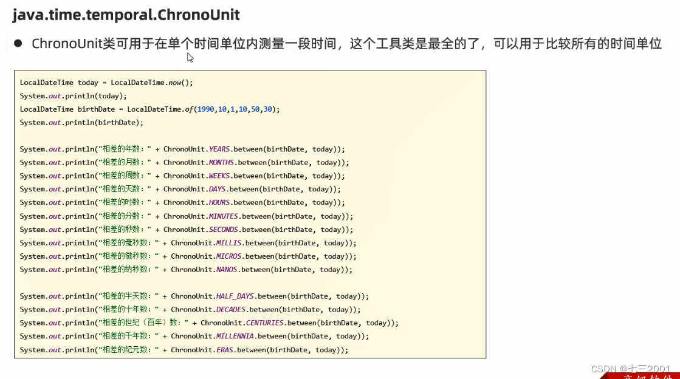Screen dimensions: 680x379
Task: Click the code line using ChronoUnit.ERAS
Action: click(x=184, y=350)
